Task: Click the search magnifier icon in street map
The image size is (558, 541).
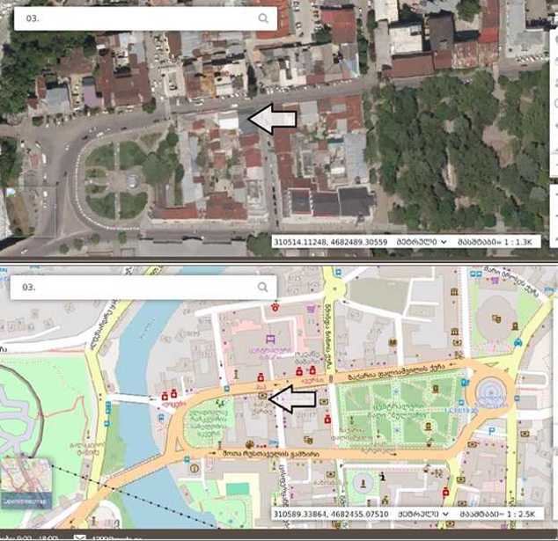Action: [263, 287]
